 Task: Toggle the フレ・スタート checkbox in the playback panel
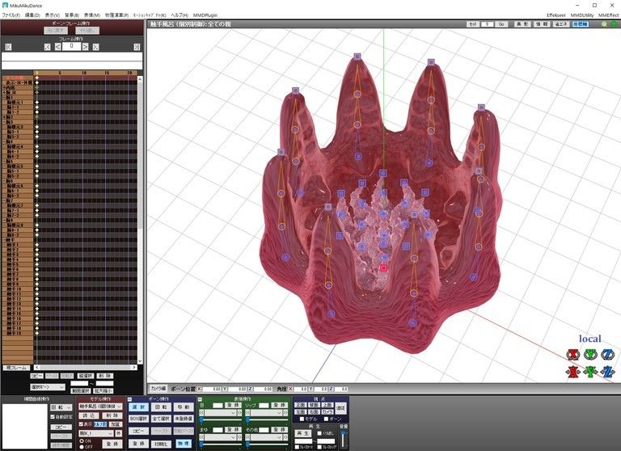tap(297, 447)
